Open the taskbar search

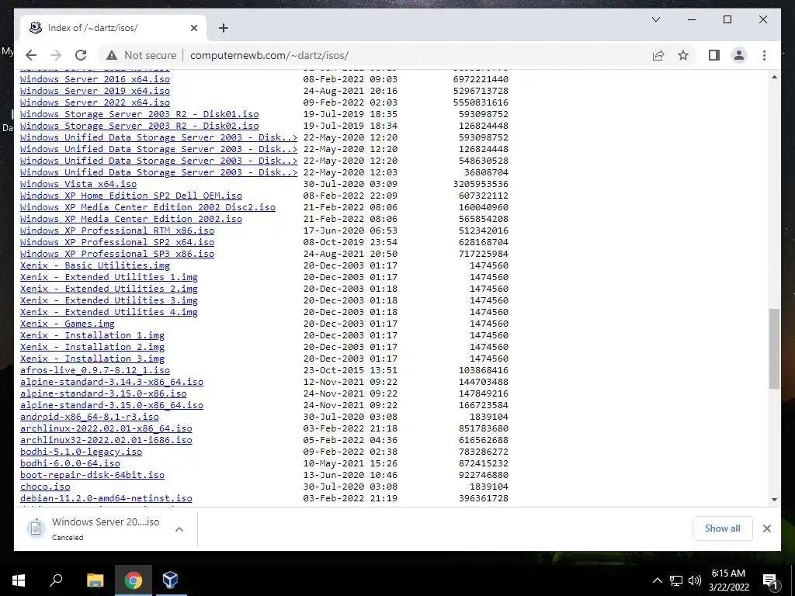56,580
